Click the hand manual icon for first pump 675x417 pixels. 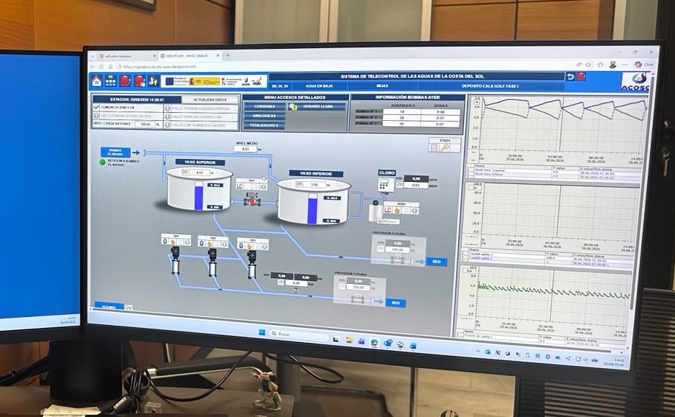coord(172,242)
